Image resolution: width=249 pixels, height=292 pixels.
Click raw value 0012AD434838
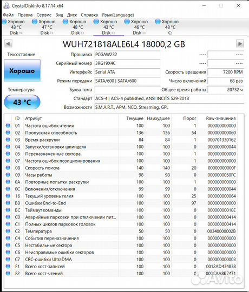click(x=221, y=266)
